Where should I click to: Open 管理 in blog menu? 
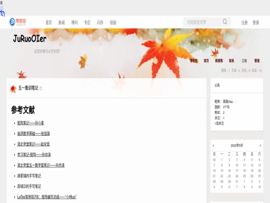257,61
